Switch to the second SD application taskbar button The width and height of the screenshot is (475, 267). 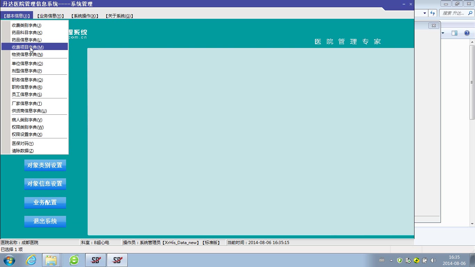tap(117, 260)
